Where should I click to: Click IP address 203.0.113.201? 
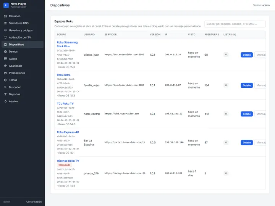tap(174, 173)
